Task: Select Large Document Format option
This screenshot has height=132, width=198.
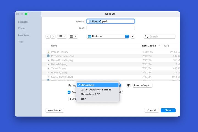Action: click(98, 90)
